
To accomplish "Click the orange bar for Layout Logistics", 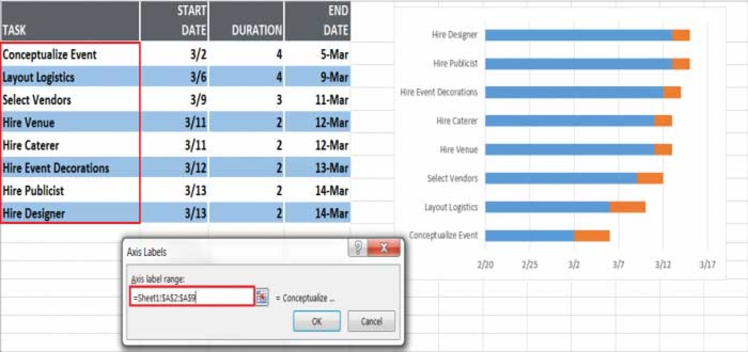I will (627, 207).
